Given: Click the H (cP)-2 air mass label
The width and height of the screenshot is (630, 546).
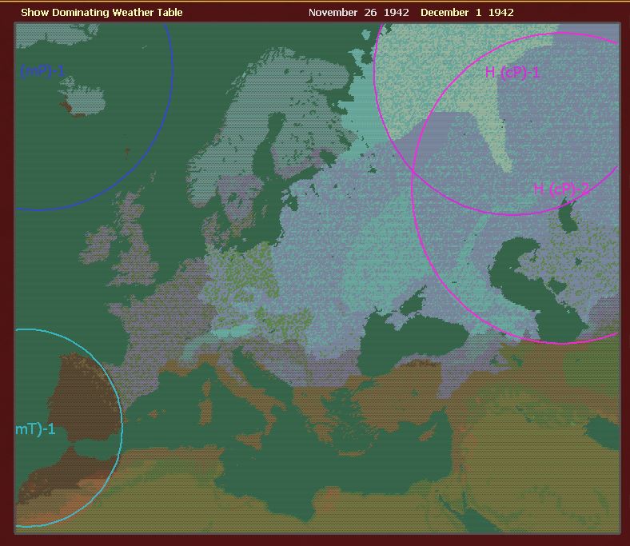Looking at the screenshot, I should pos(562,189).
